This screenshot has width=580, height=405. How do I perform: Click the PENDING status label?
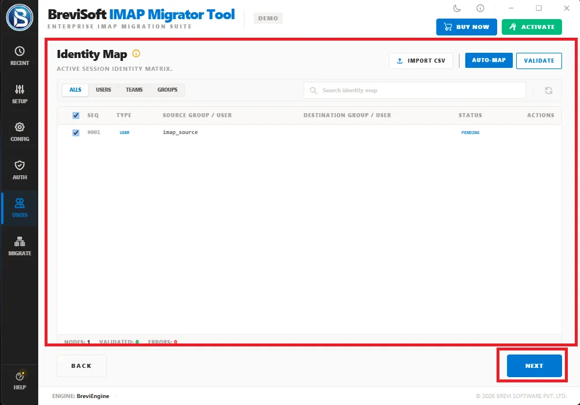point(470,132)
